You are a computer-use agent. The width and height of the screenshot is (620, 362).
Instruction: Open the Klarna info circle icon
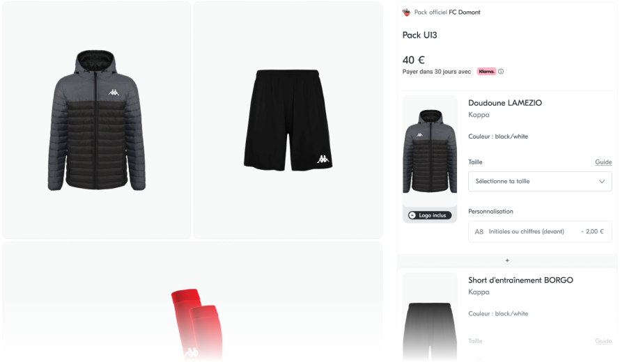click(x=501, y=72)
